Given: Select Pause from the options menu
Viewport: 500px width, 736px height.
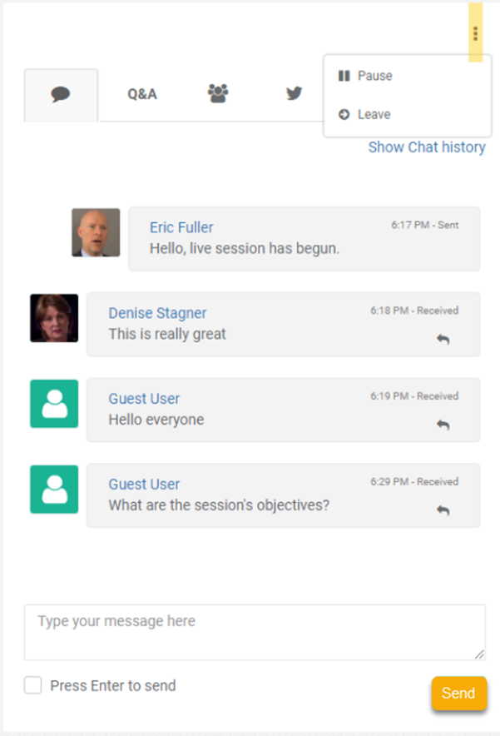Looking at the screenshot, I should 374,76.
